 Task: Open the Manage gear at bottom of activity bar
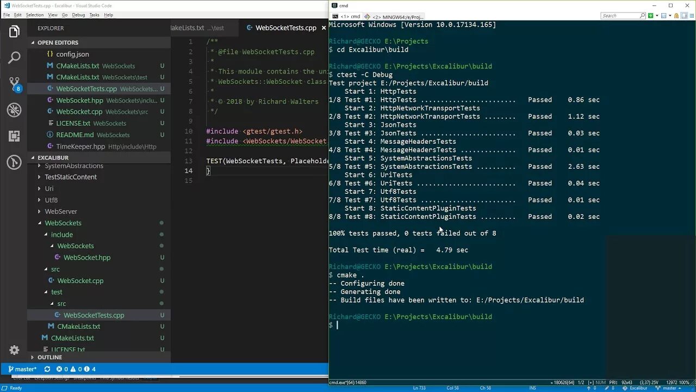[14, 350]
